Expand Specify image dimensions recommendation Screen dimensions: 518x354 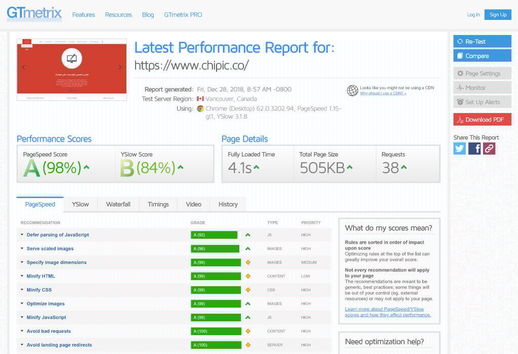tap(22, 262)
